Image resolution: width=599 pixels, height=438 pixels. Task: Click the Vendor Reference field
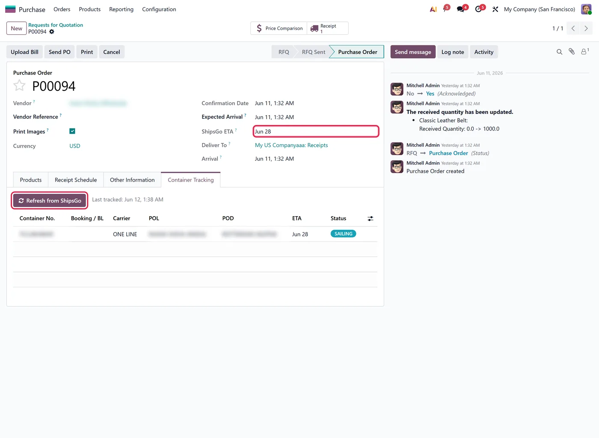pyautogui.click(x=128, y=117)
